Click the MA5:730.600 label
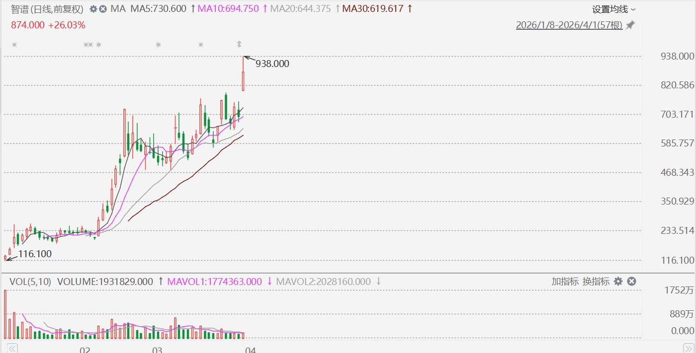The height and width of the screenshot is (353, 696). [x=158, y=9]
